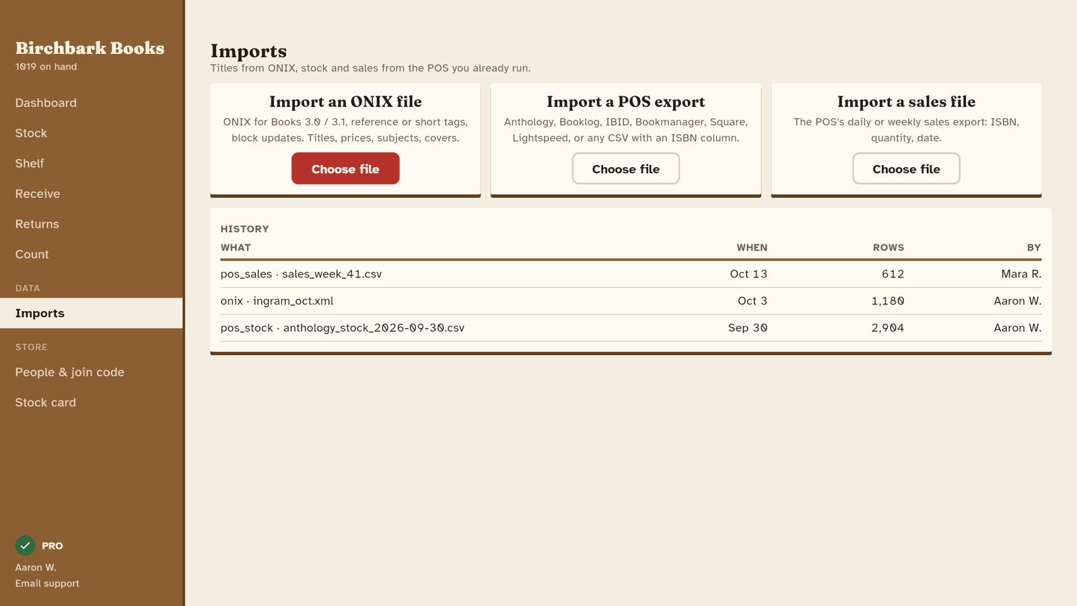Click the Oct 13 date cell

(749, 274)
